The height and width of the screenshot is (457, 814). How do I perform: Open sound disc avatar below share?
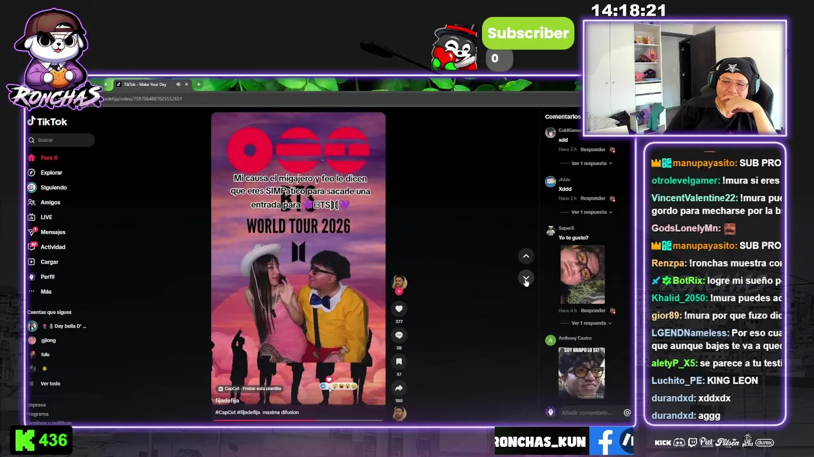click(399, 413)
